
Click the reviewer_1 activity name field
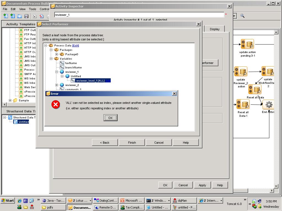point(139,15)
